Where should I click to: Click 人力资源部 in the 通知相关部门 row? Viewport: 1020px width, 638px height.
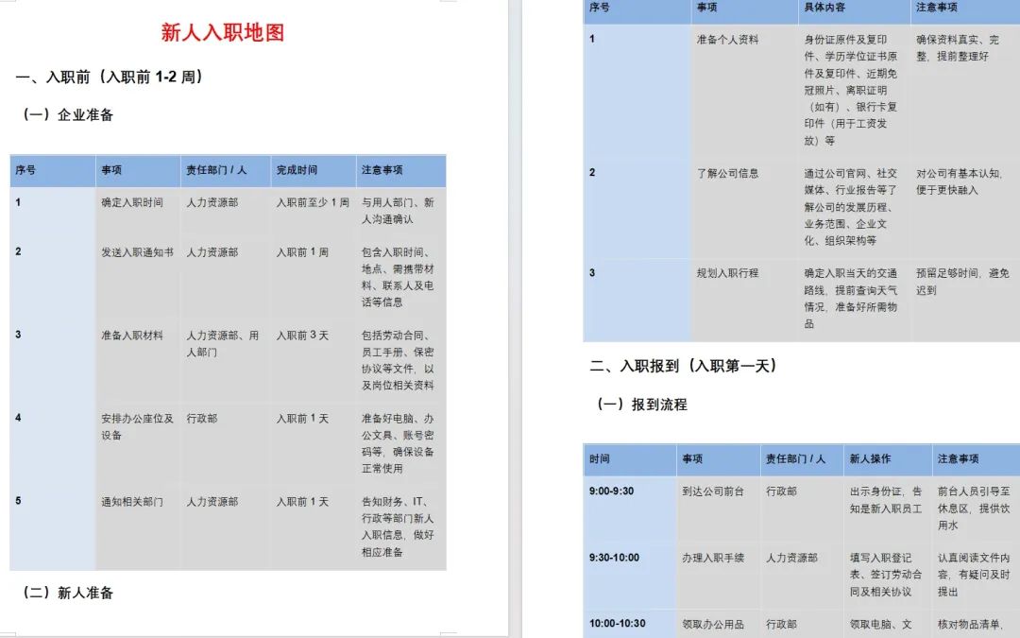[x=212, y=502]
